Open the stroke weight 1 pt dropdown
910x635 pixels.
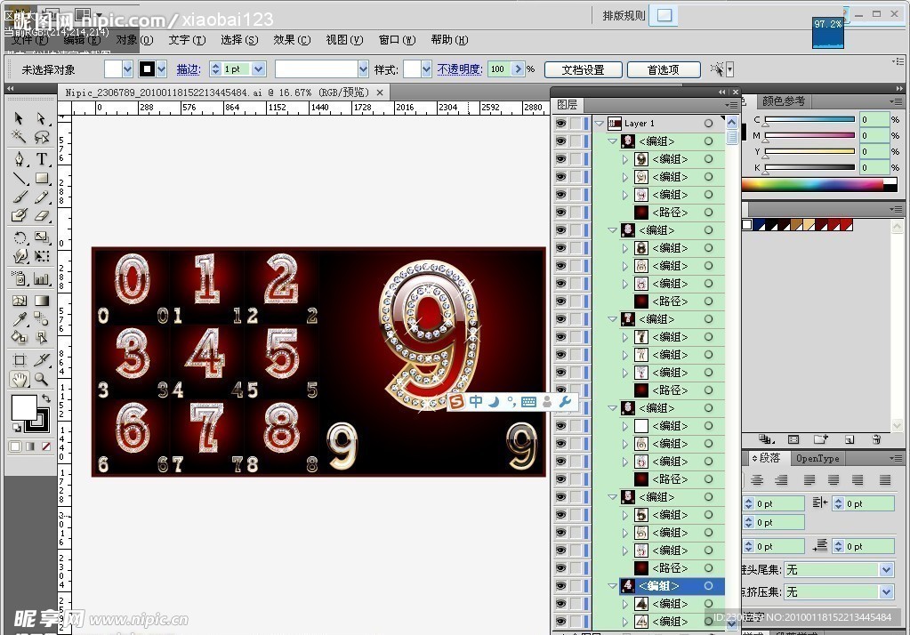[259, 69]
